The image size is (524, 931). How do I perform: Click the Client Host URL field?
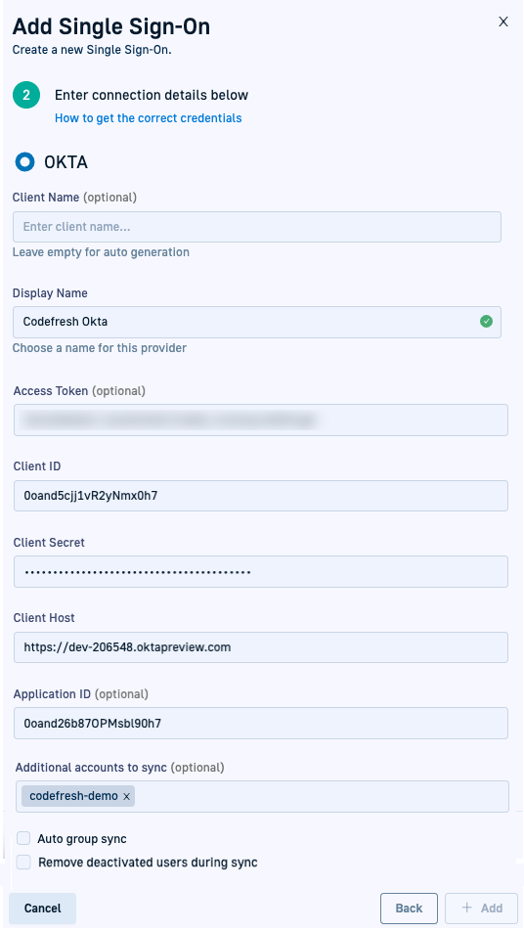click(x=260, y=647)
